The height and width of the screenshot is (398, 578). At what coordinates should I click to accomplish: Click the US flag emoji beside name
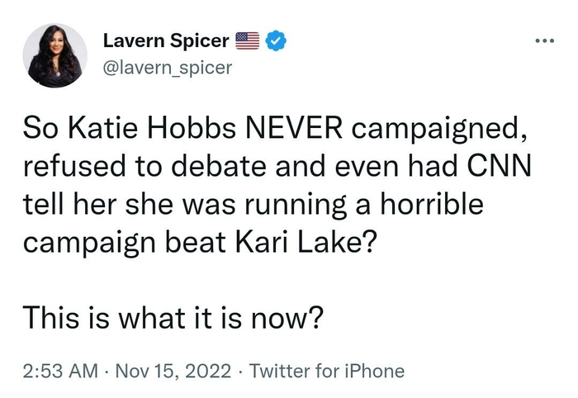(248, 40)
